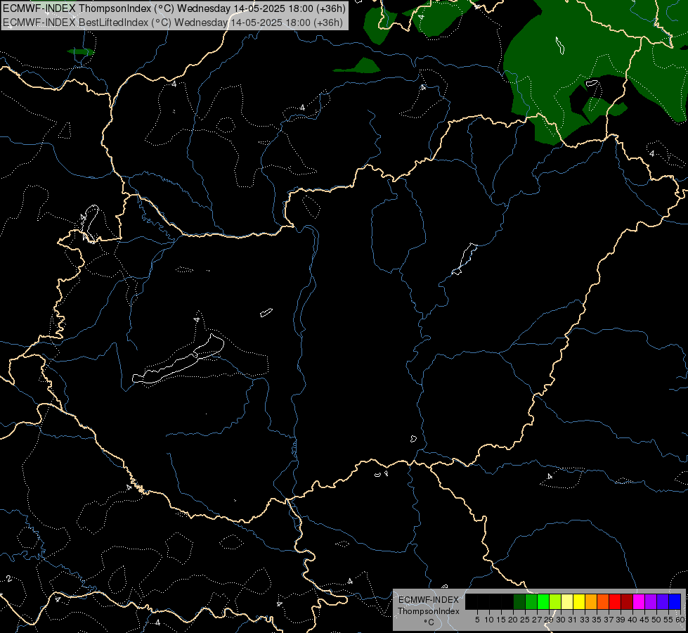Click legend tick label '27'
Viewport: 688px width, 633px height.
[x=537, y=620]
